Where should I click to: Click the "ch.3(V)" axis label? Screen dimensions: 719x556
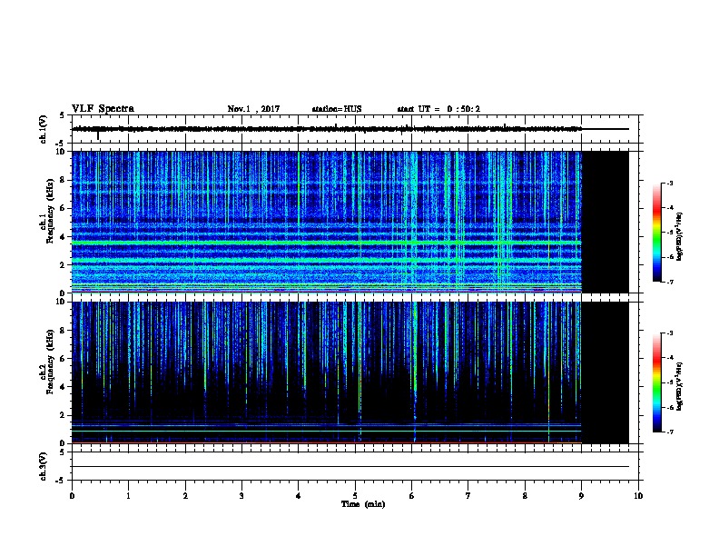tap(43, 467)
